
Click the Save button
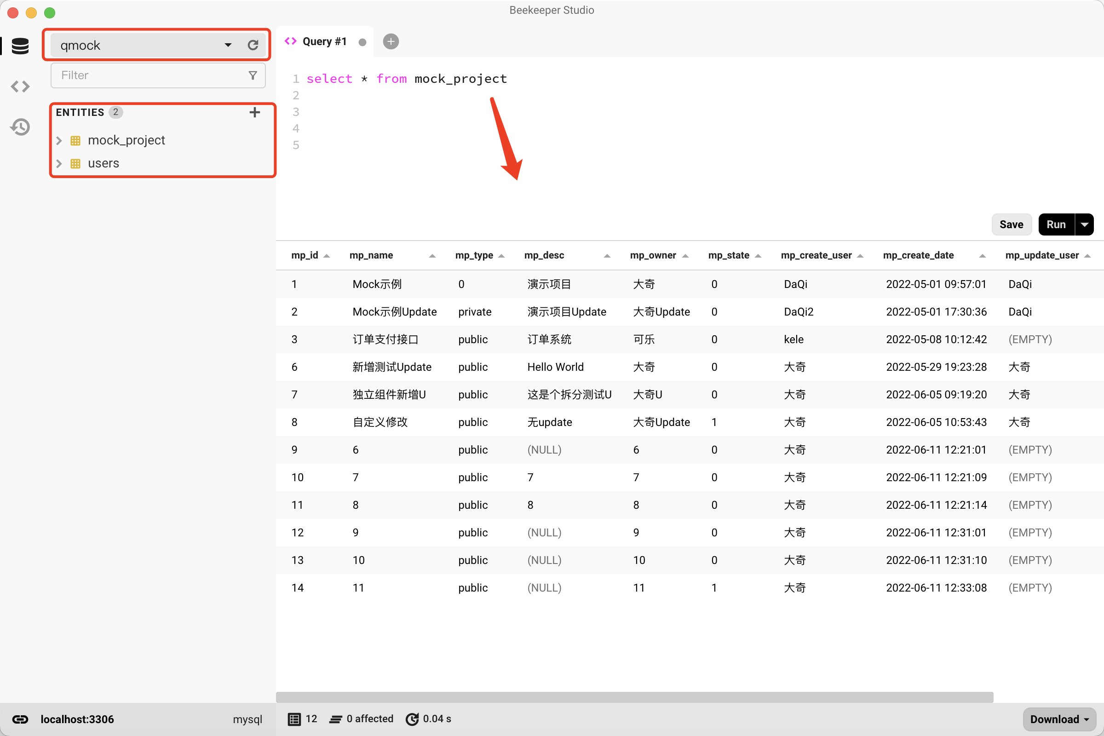(x=1012, y=224)
